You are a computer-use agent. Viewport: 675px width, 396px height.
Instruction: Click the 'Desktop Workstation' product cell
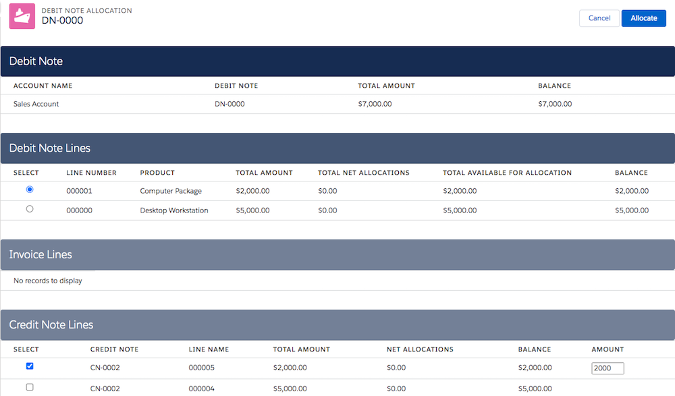click(x=174, y=210)
